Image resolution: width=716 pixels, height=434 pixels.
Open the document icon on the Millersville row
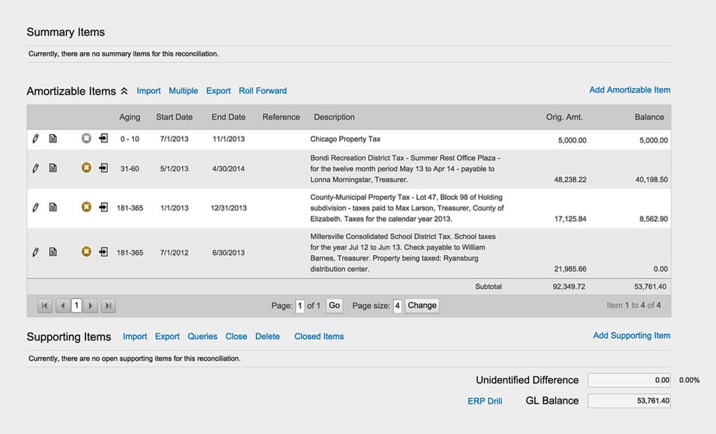(54, 252)
